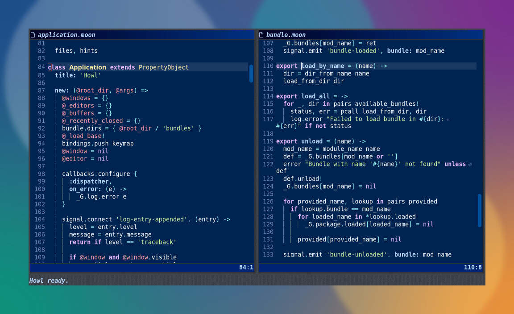Click the 84:1 cursor position indicator
This screenshot has width=514, height=314.
(246, 268)
